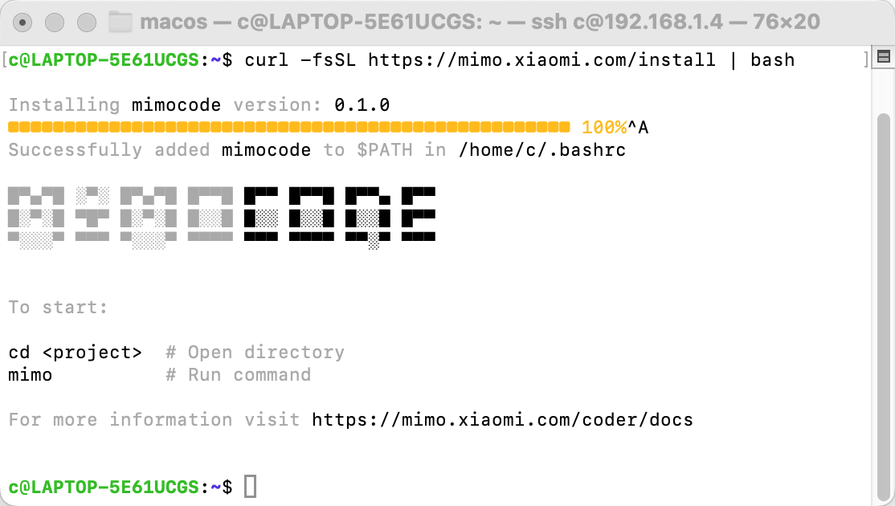895x506 pixels.
Task: Click the split pane icon at top right
Action: 884,56
